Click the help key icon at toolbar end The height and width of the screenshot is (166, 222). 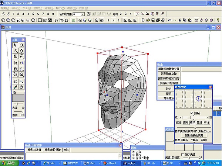218,20
